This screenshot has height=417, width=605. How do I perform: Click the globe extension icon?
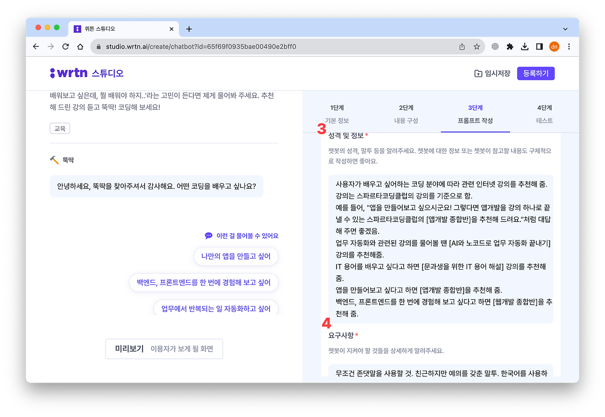point(495,47)
